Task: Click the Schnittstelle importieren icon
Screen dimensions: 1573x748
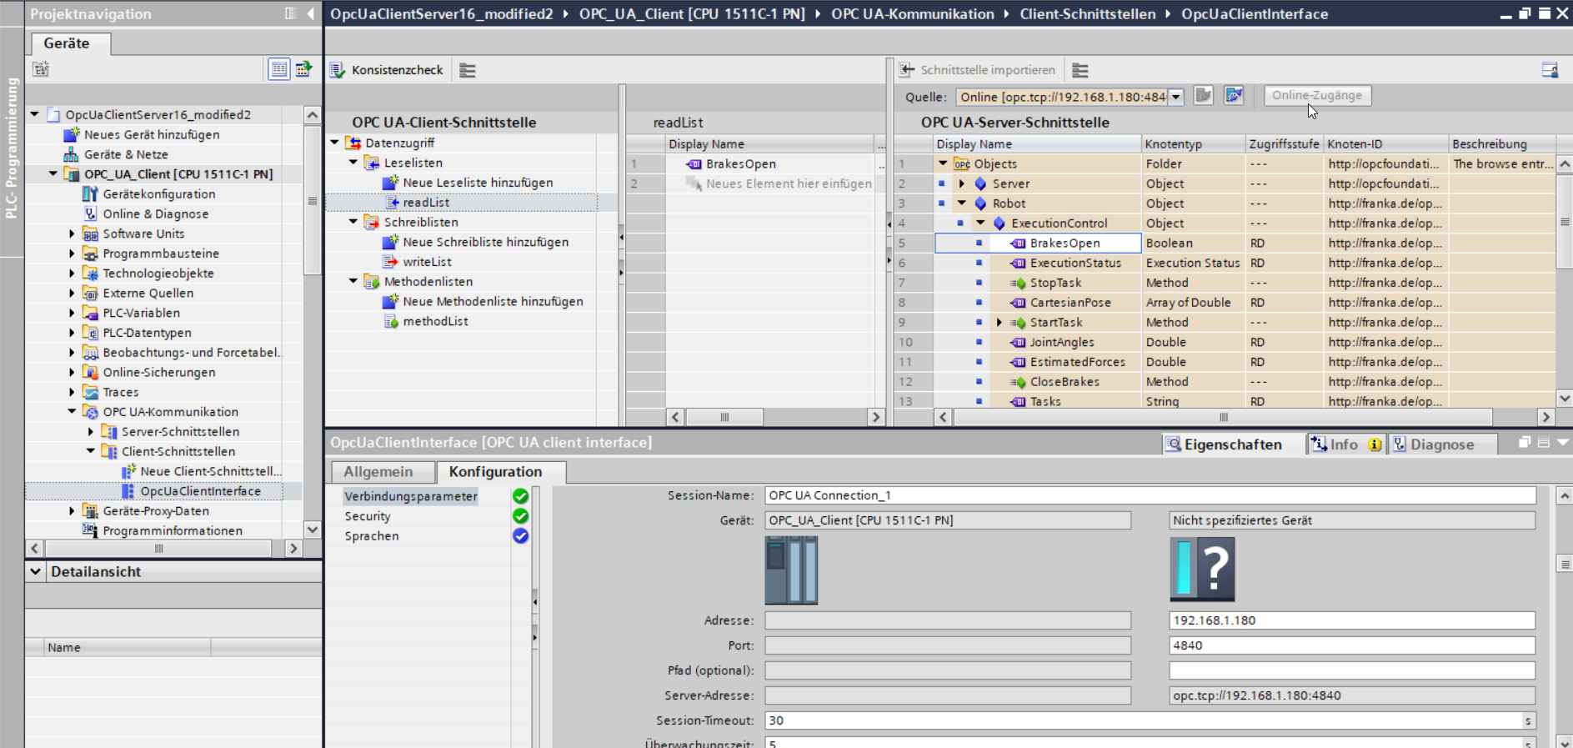Action: click(x=907, y=70)
